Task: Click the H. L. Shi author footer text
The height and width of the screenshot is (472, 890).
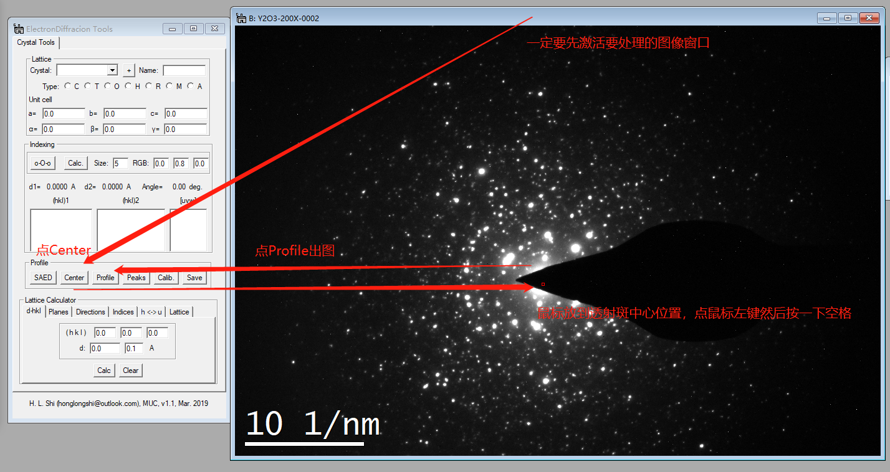Action: click(x=118, y=404)
